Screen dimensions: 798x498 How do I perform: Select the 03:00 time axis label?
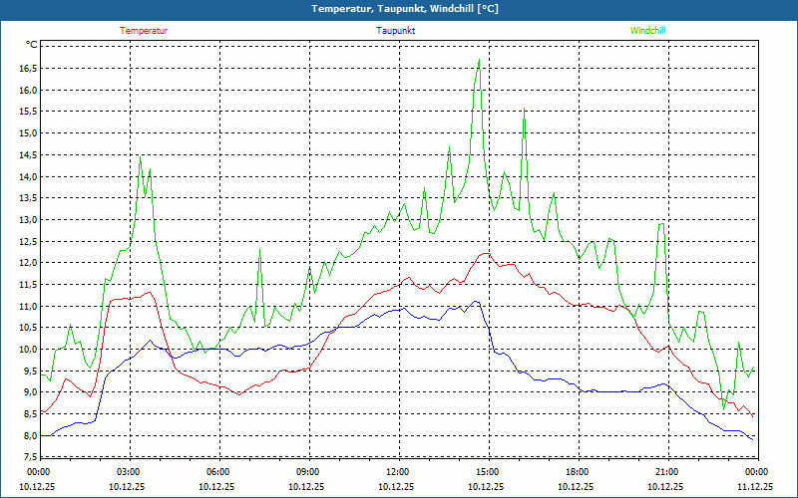(129, 472)
